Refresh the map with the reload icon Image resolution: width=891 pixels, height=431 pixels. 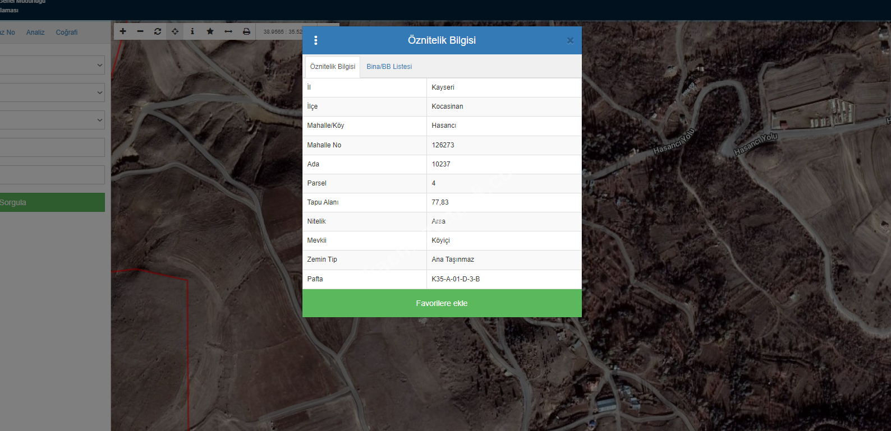tap(158, 31)
